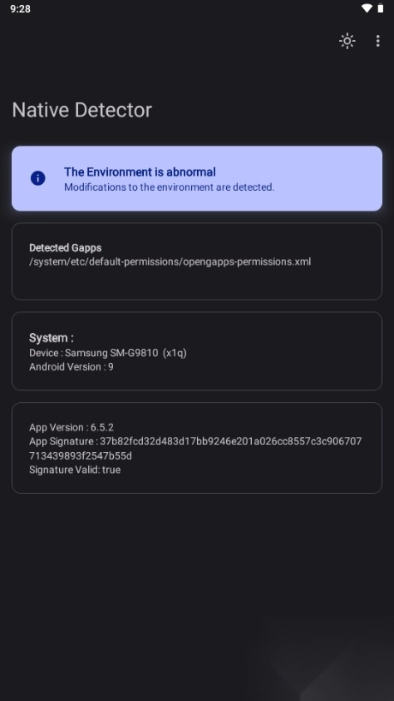Tap the Detected Gapps heading
Viewport: 394px width, 701px height.
click(65, 248)
